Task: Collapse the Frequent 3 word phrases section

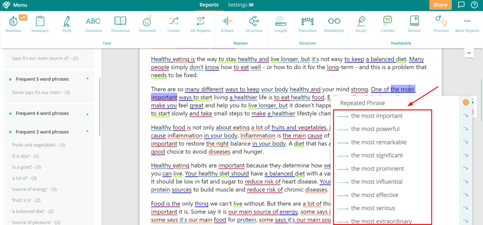Action: pyautogui.click(x=87, y=132)
